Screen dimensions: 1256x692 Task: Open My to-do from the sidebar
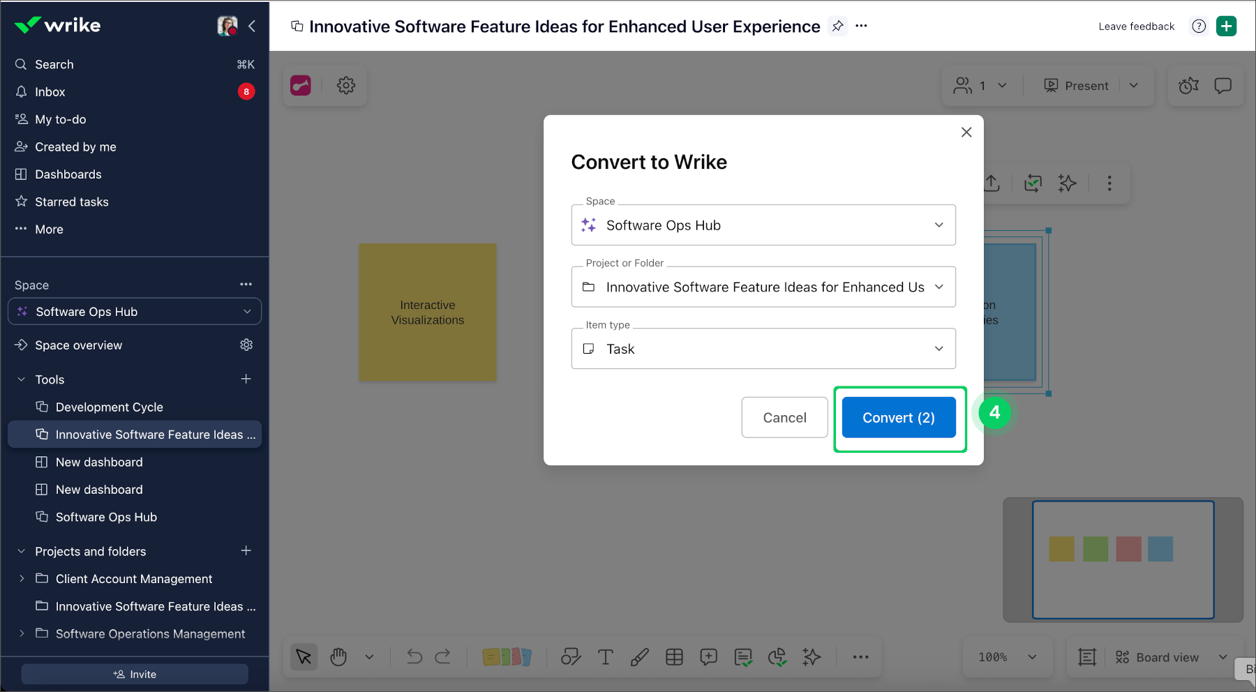pyautogui.click(x=60, y=119)
